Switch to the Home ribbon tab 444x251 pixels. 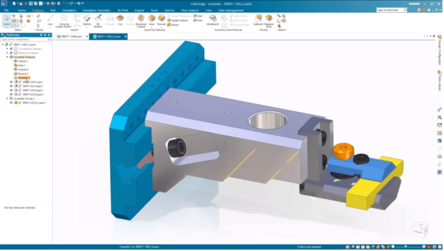click(x=22, y=10)
